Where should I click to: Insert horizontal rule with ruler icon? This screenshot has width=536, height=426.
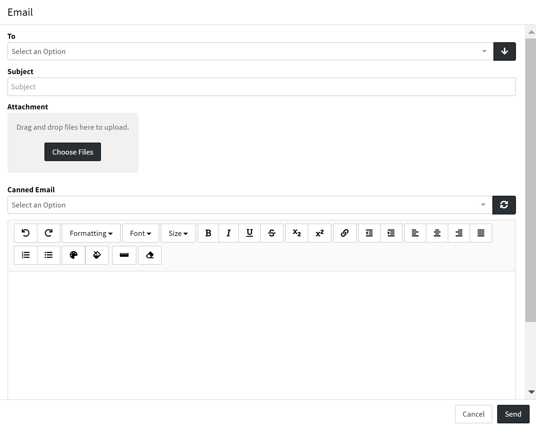(124, 255)
